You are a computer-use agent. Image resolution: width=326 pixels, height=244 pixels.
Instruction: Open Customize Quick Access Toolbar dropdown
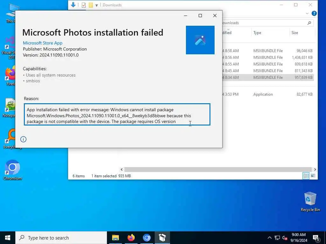[x=97, y=5]
